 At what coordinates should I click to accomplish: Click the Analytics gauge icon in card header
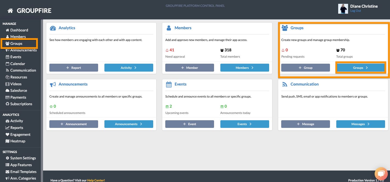[53, 28]
